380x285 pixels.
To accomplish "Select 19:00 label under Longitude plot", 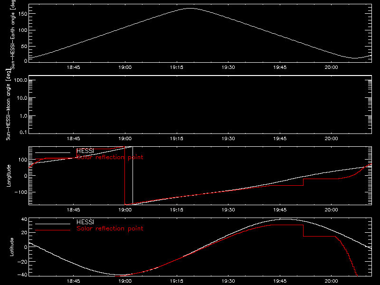I will tap(125, 210).
